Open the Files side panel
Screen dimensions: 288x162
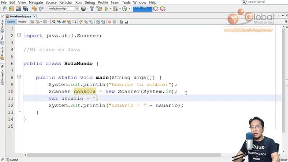pos(2,40)
